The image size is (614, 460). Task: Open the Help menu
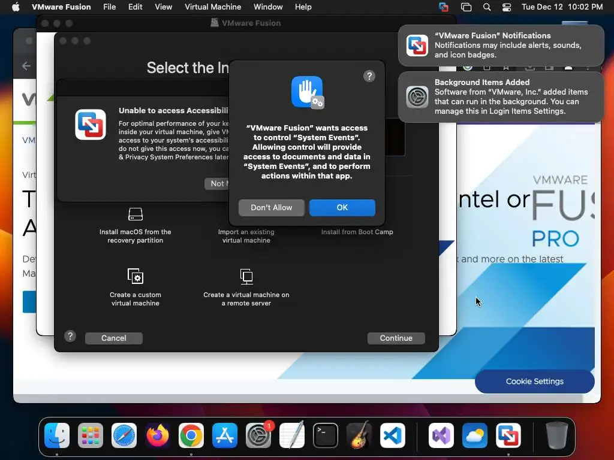303,7
